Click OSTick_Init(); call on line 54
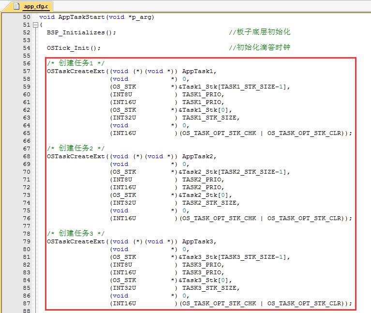The image size is (371, 313). (74, 48)
